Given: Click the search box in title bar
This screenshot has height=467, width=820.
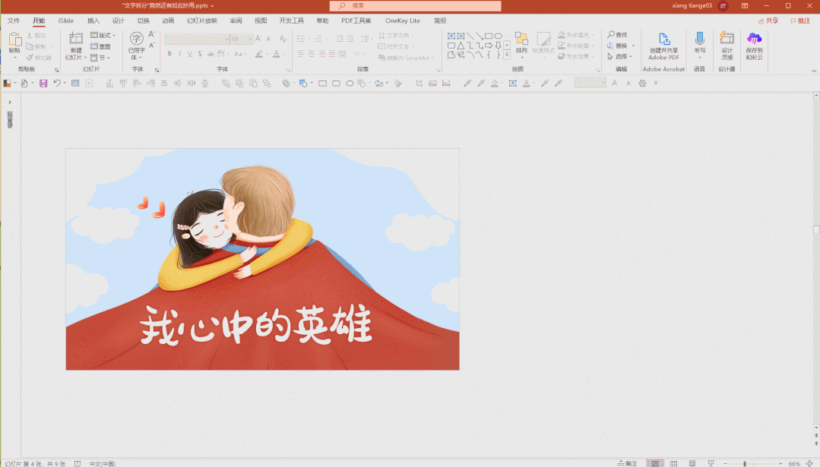Looking at the screenshot, I should click(x=415, y=5).
